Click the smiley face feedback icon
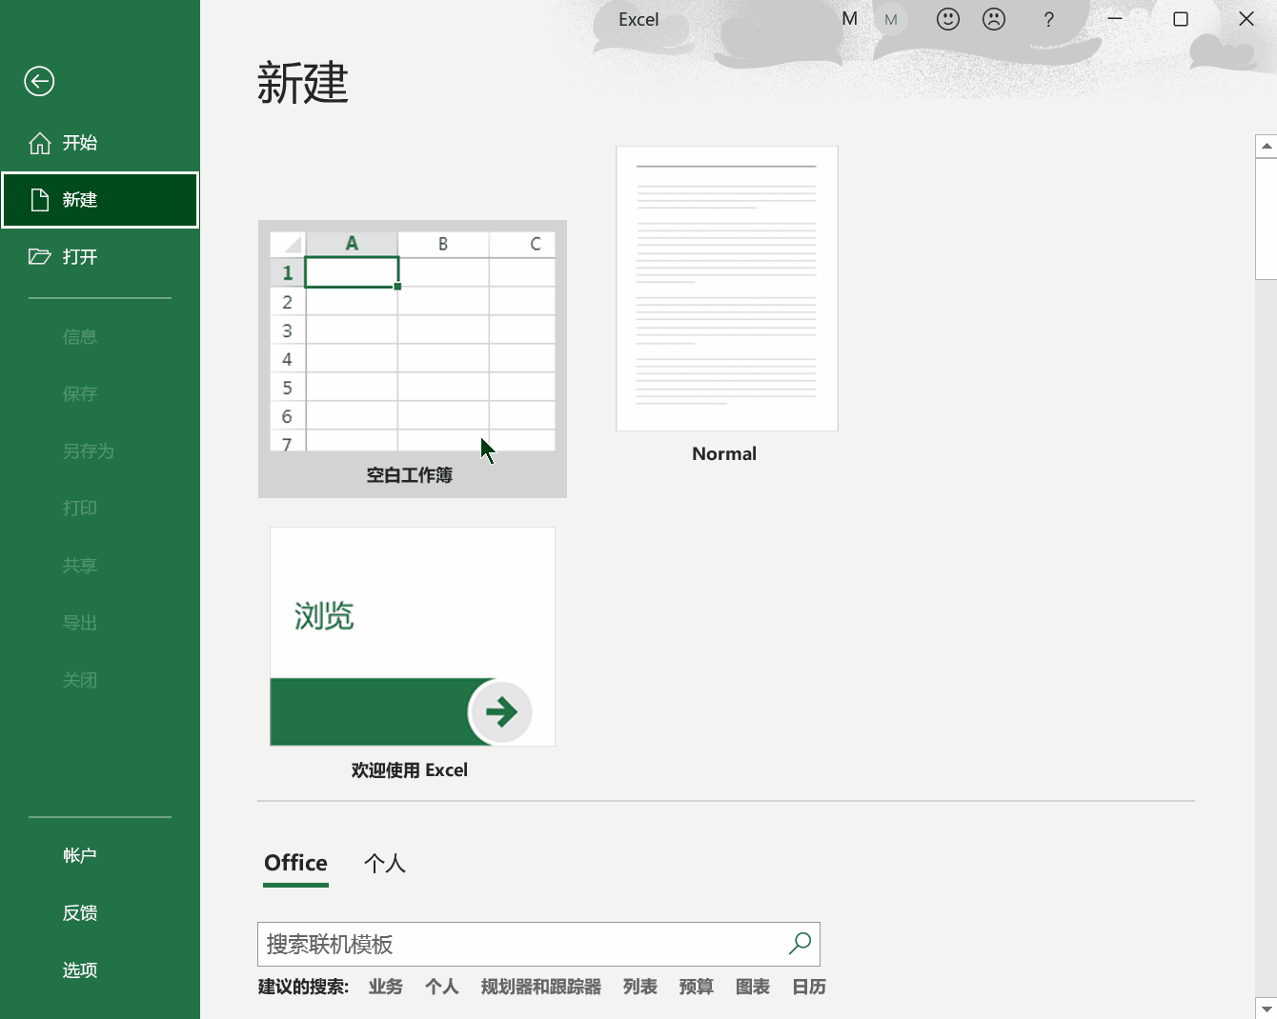The width and height of the screenshot is (1277, 1019). tap(948, 19)
